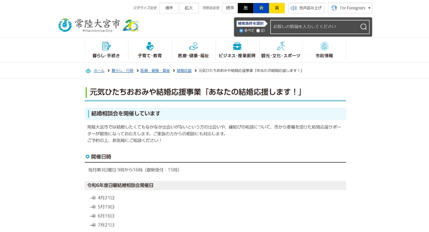The width and height of the screenshot is (429, 232).
Task: Set text size to 拡大
Action: click(189, 8)
